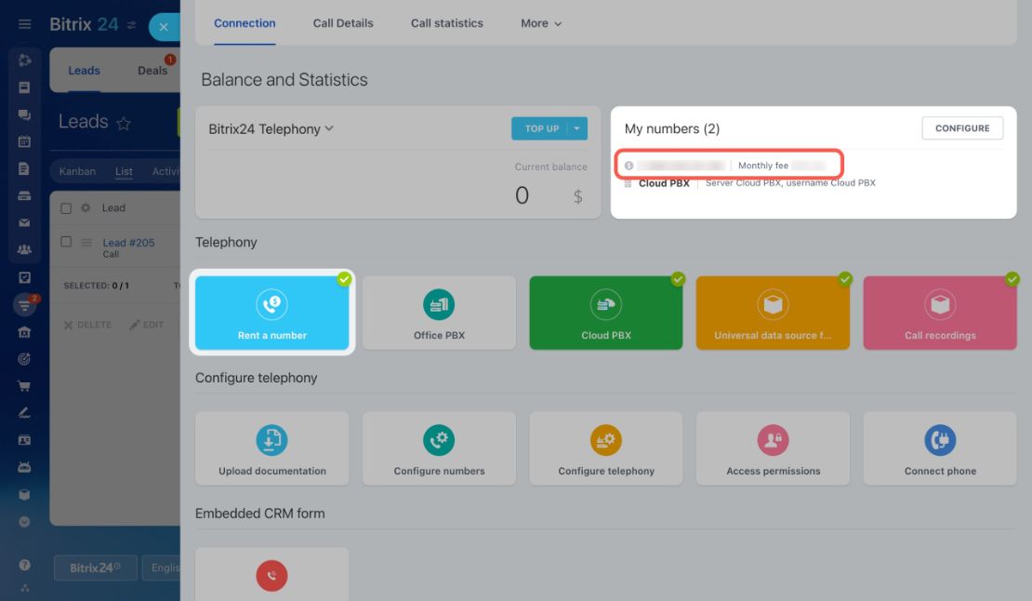Open the Cloud PBX tile

click(x=606, y=313)
